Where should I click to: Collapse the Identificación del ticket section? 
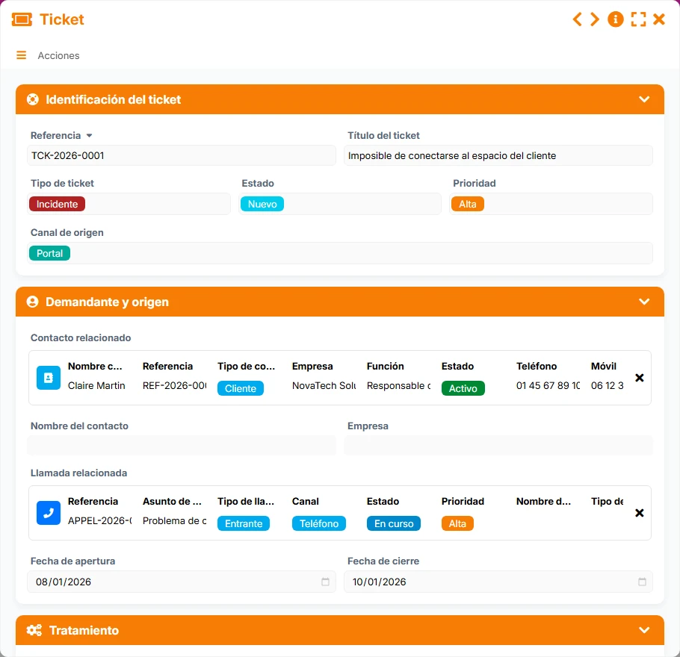644,99
